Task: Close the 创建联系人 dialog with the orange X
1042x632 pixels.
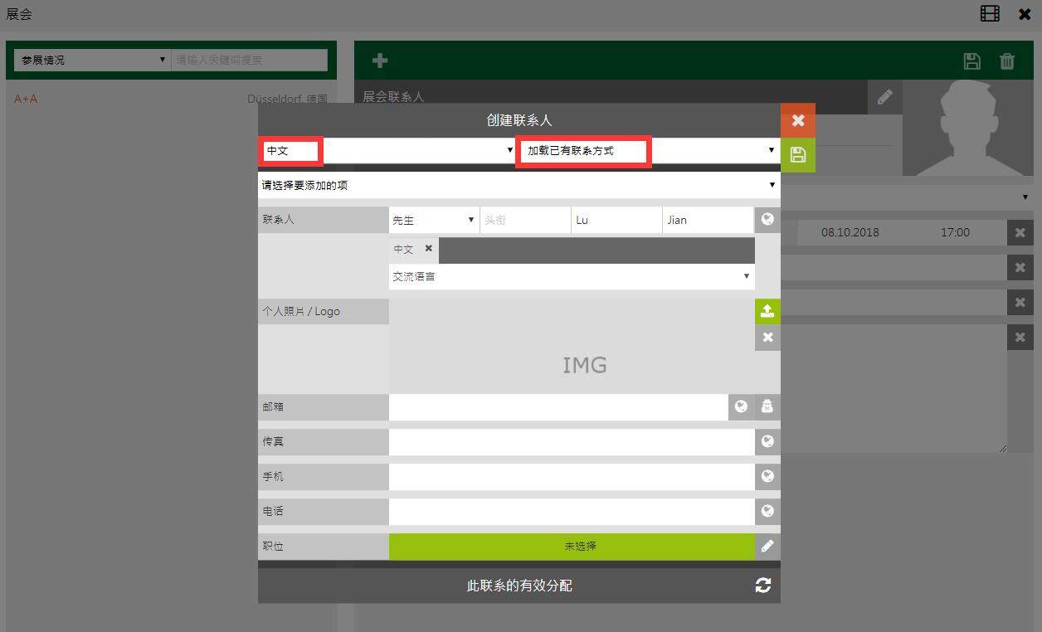Action: (x=797, y=120)
